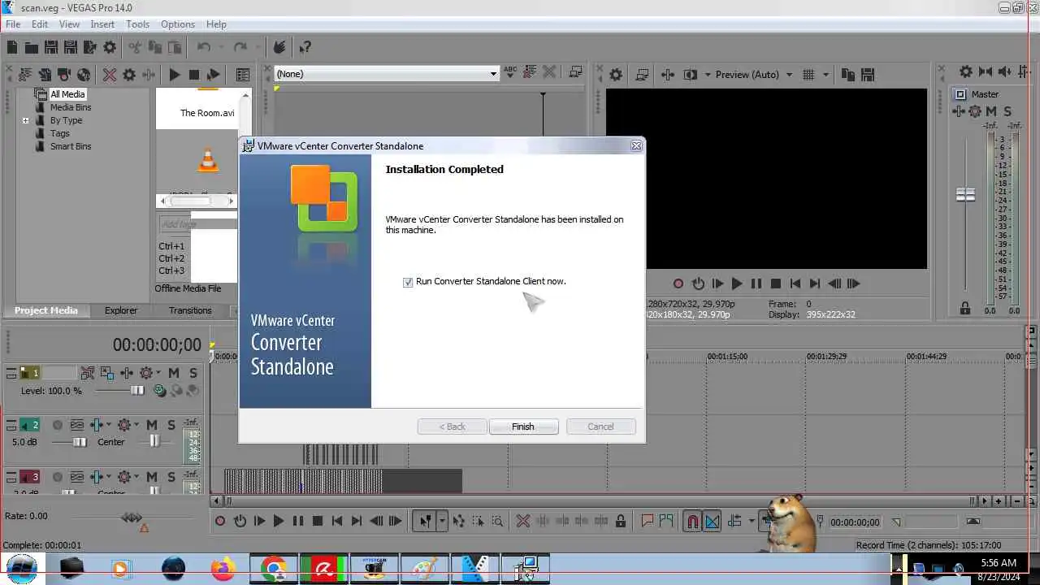Open Preview (Auto) quality dropdown
This screenshot has height=585, width=1040.
pos(789,75)
